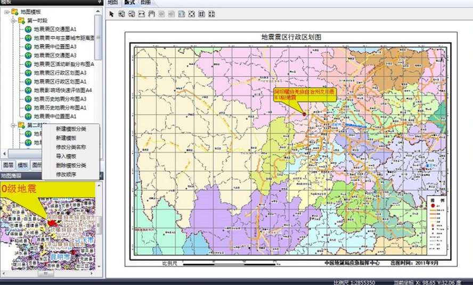Click 删除模板分类 menu entry
This screenshot has width=473, height=285.
70,165
